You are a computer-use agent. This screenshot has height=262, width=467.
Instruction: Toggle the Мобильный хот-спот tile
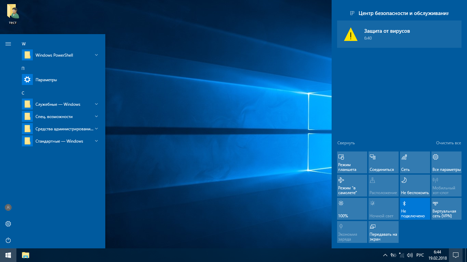tap(446, 186)
